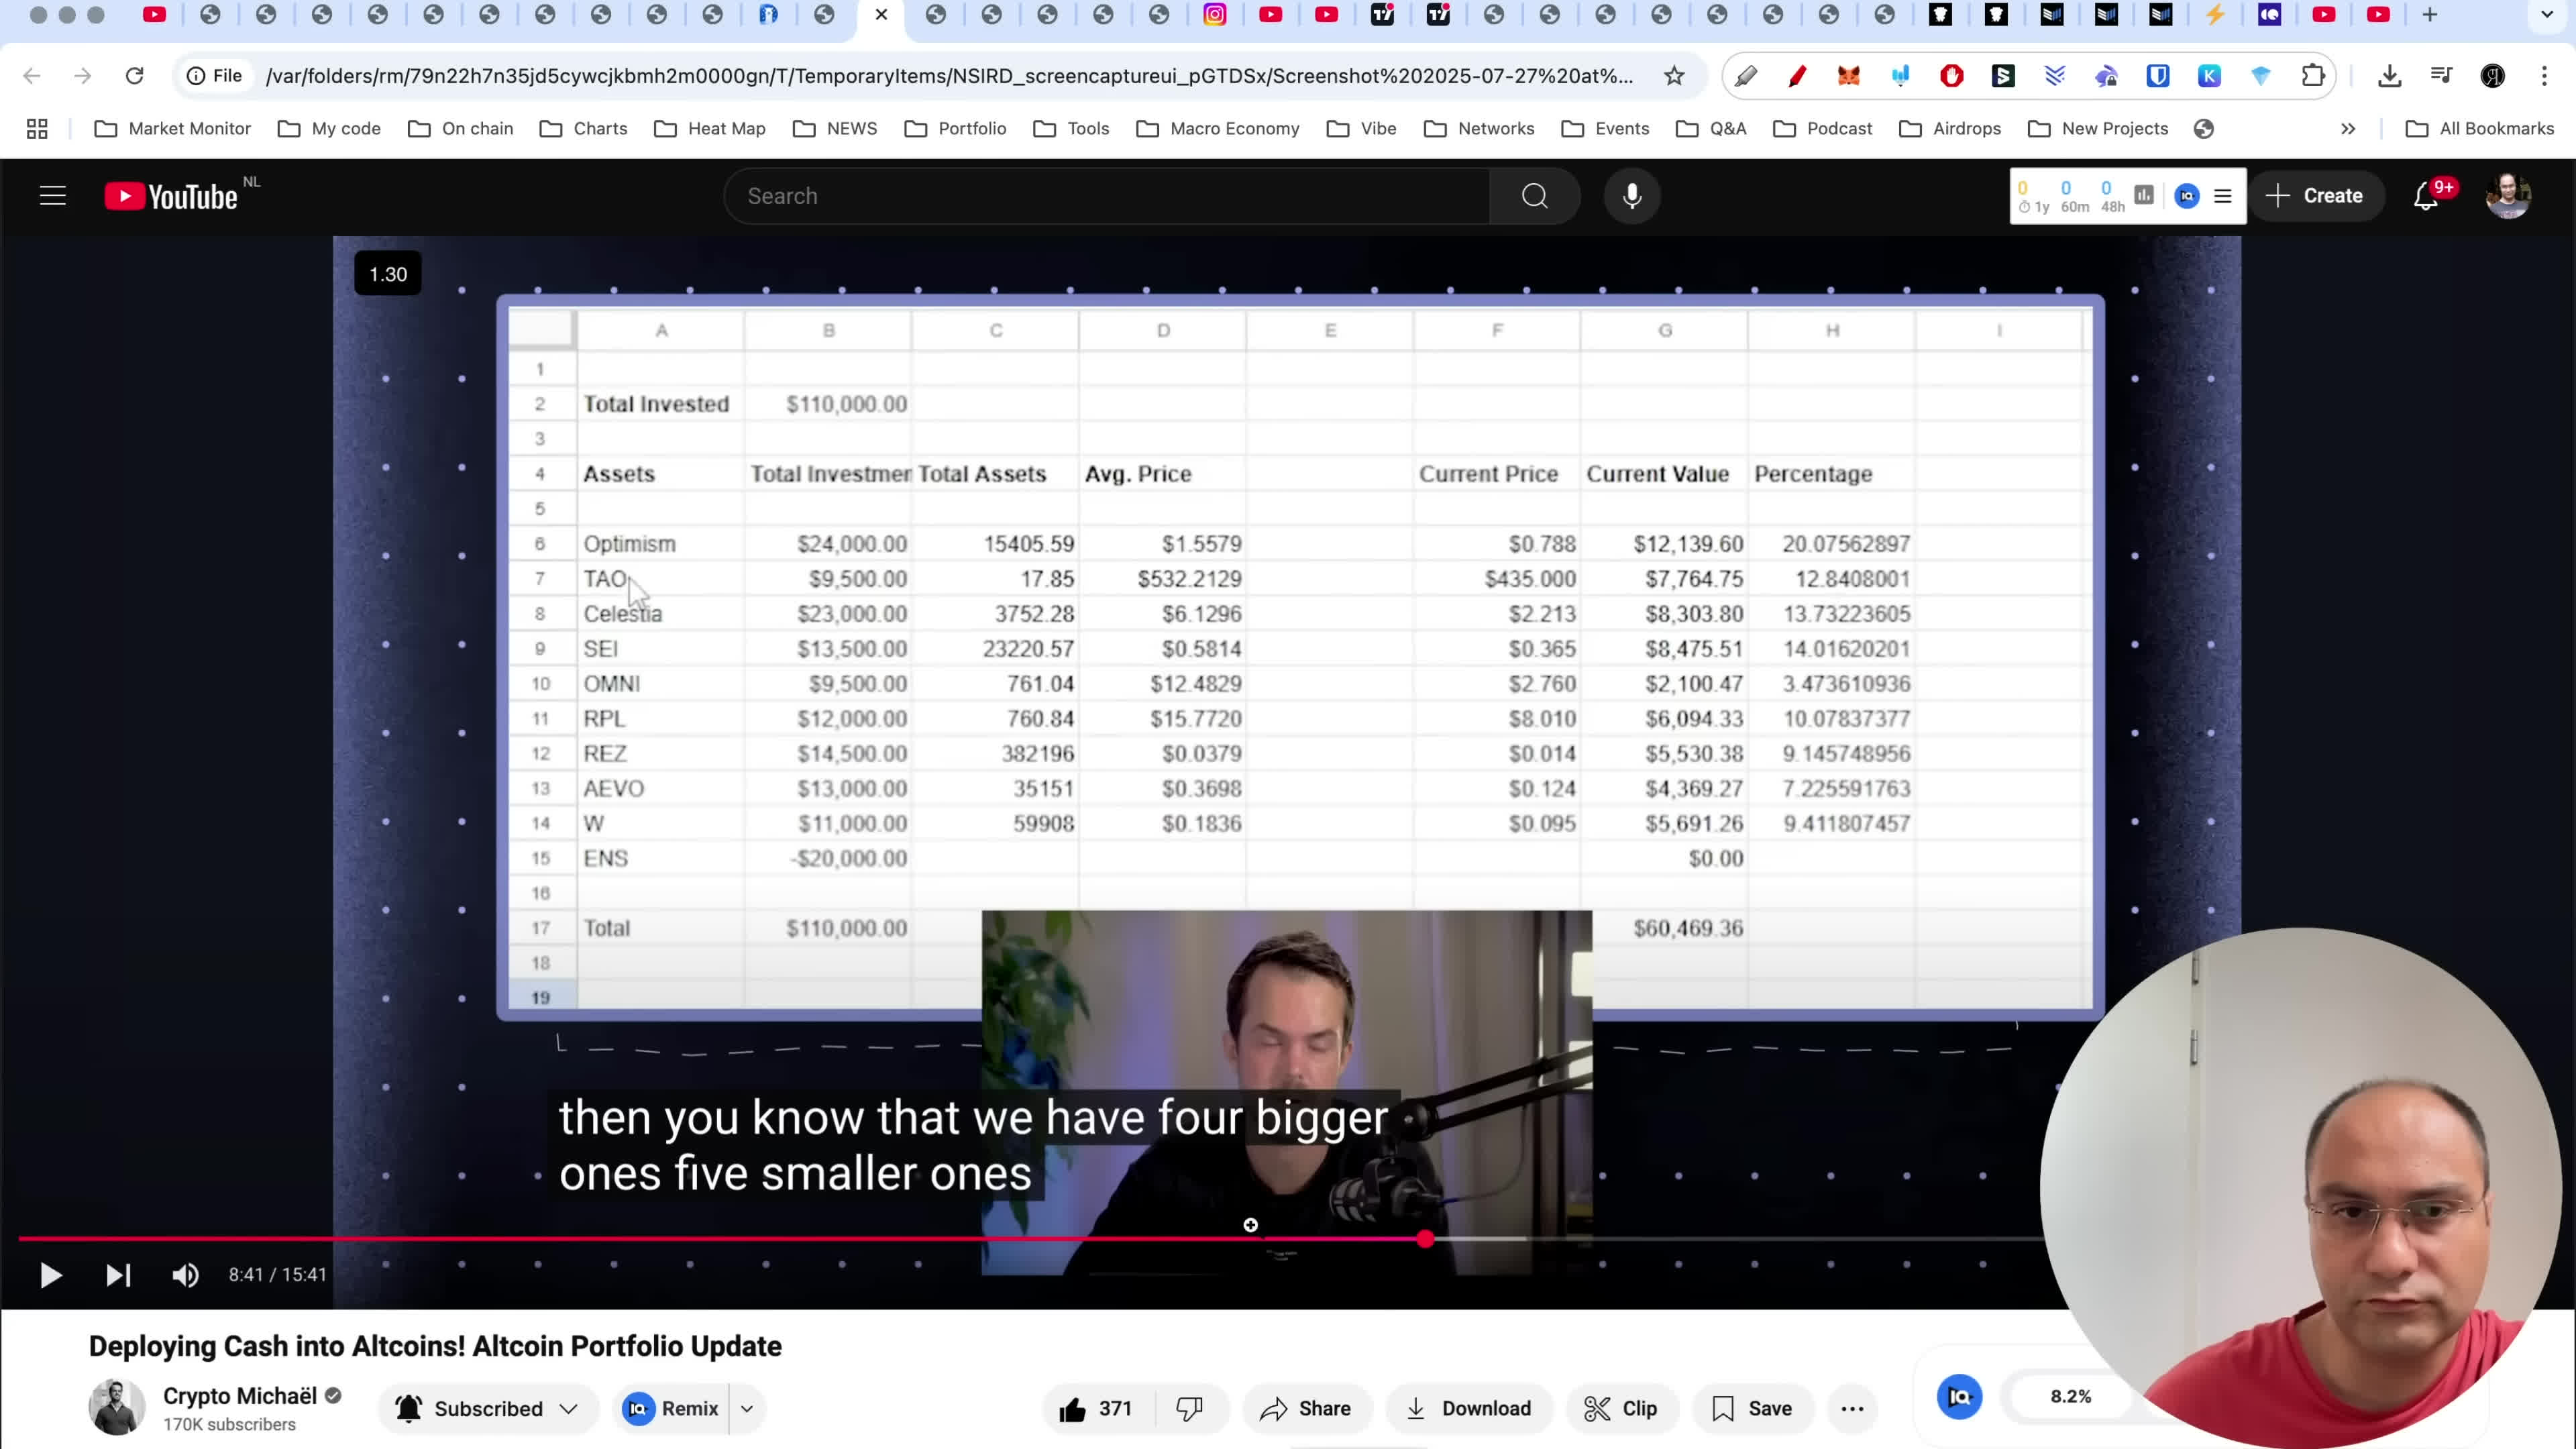
Task: Click the Crypto Michaël channel name
Action: coord(240,1396)
